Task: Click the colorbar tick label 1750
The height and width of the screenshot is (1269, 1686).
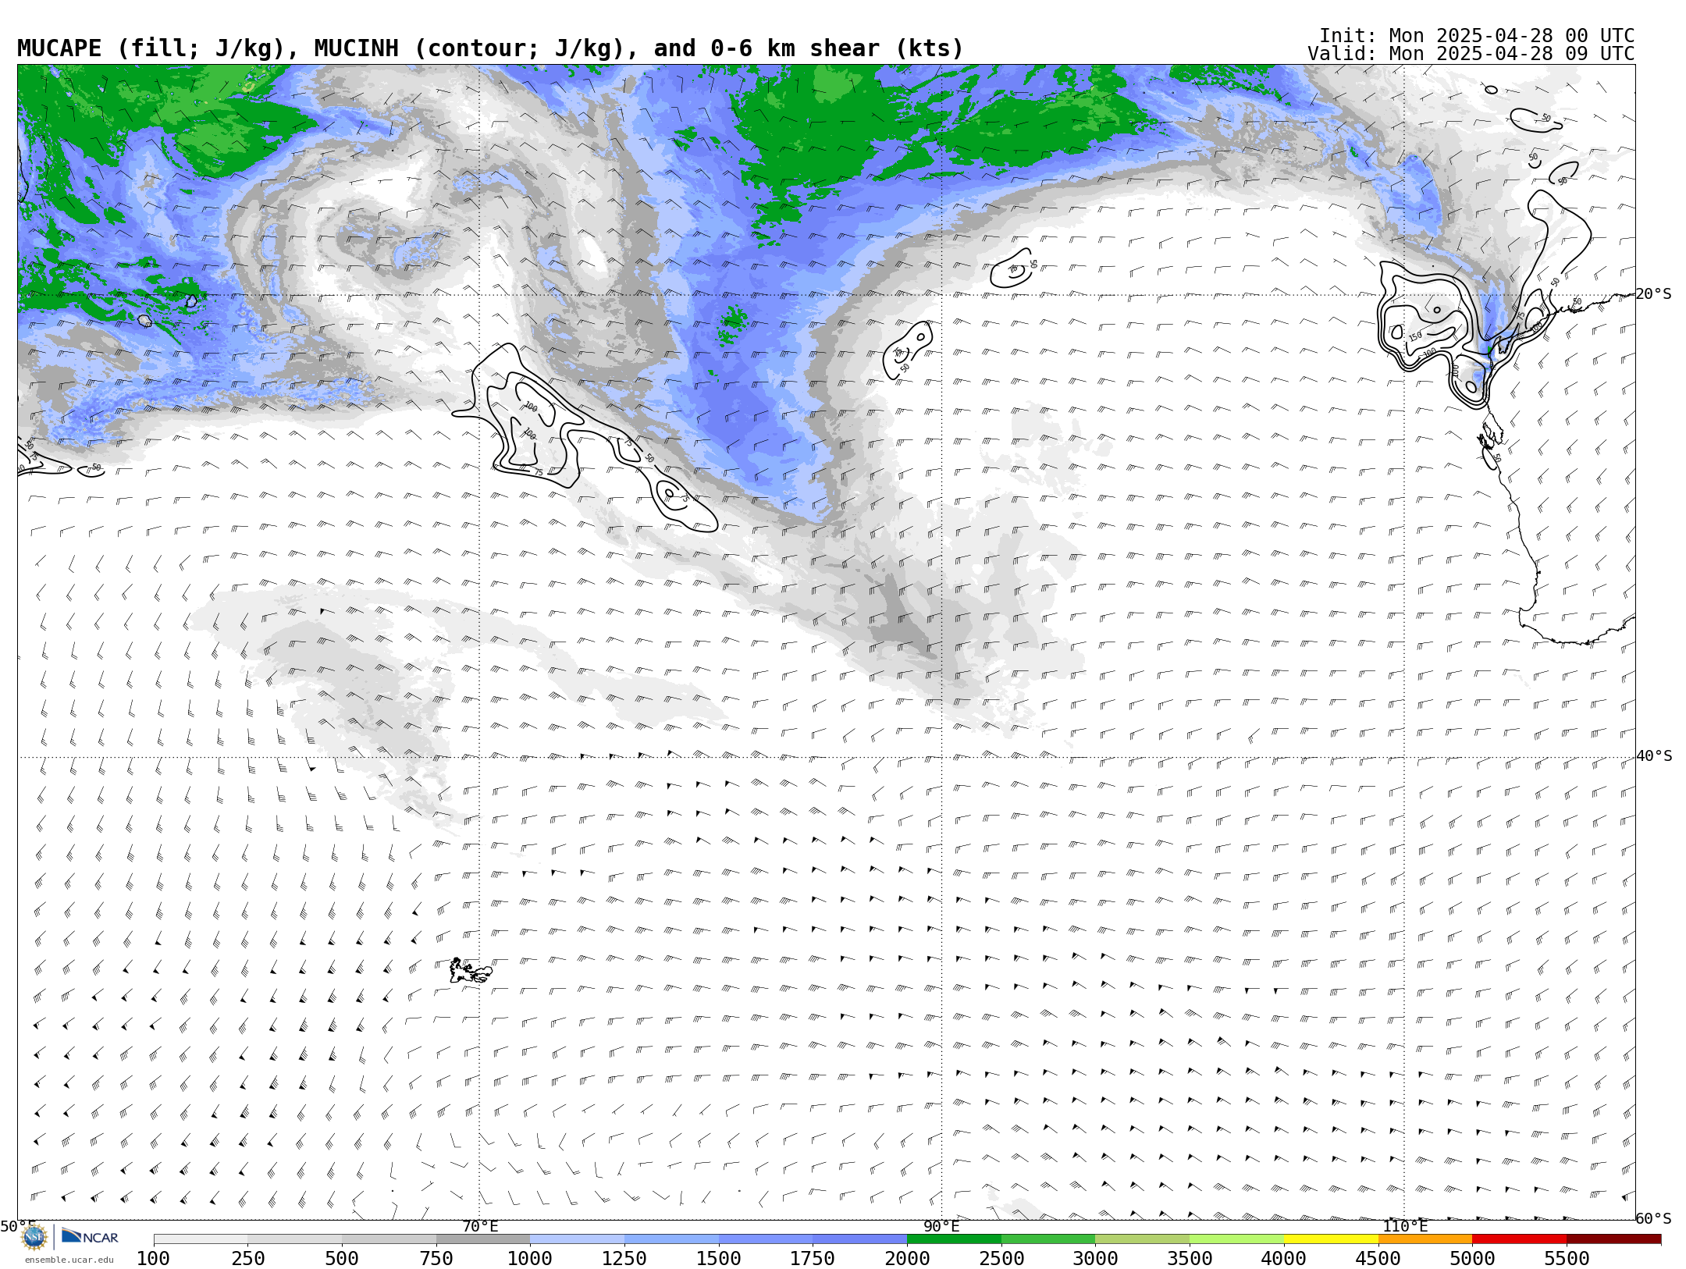Action: [x=813, y=1258]
